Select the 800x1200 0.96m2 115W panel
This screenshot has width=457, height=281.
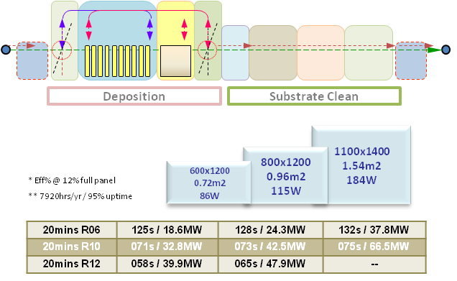[x=286, y=176]
